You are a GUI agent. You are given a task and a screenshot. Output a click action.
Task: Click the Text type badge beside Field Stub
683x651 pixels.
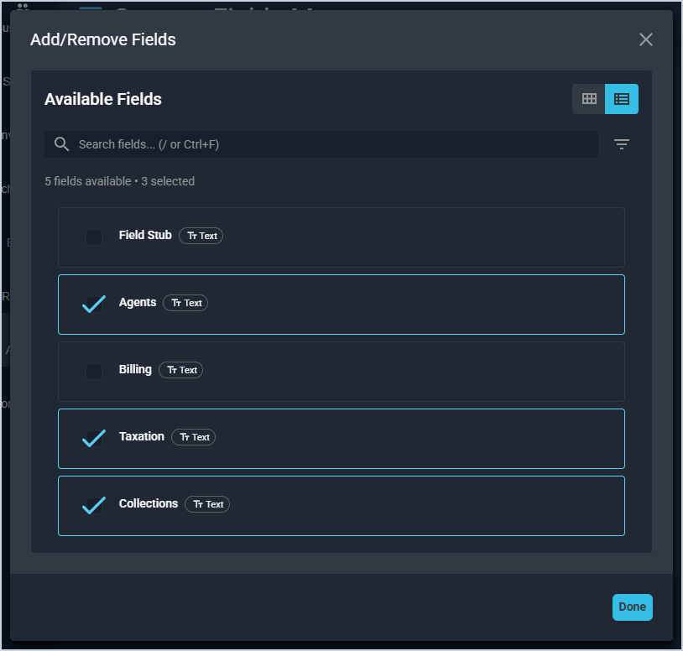point(201,236)
